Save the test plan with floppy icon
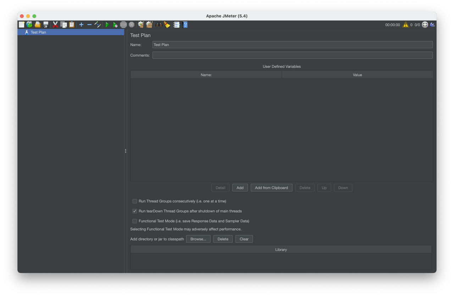The height and width of the screenshot is (296, 454). [x=46, y=25]
